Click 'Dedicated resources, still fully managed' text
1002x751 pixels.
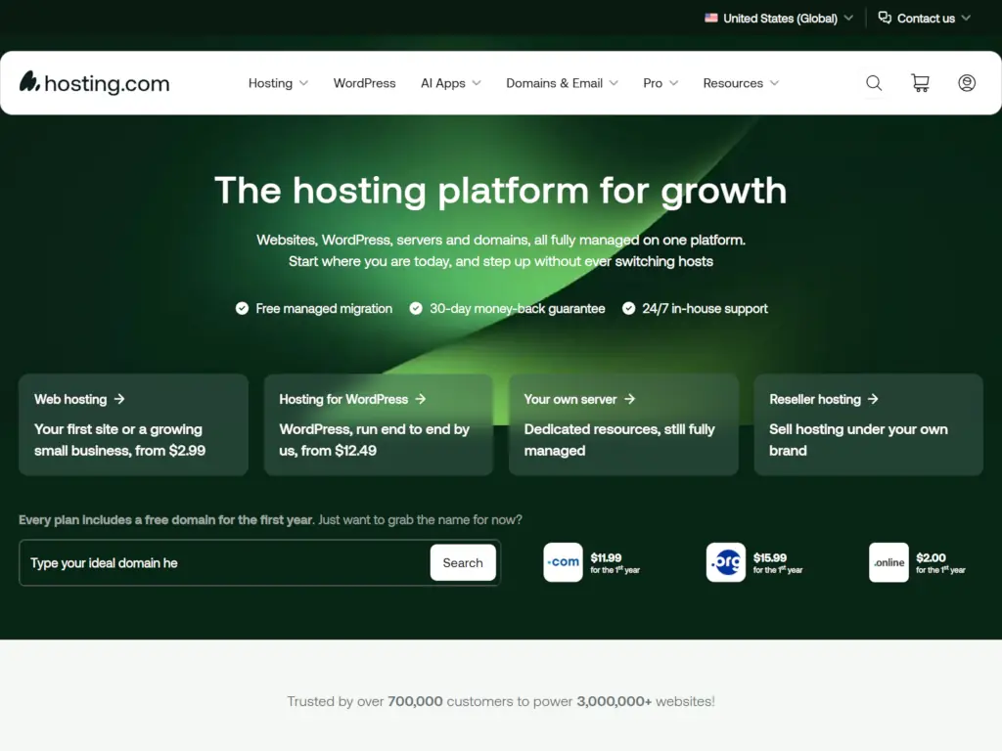(x=619, y=439)
